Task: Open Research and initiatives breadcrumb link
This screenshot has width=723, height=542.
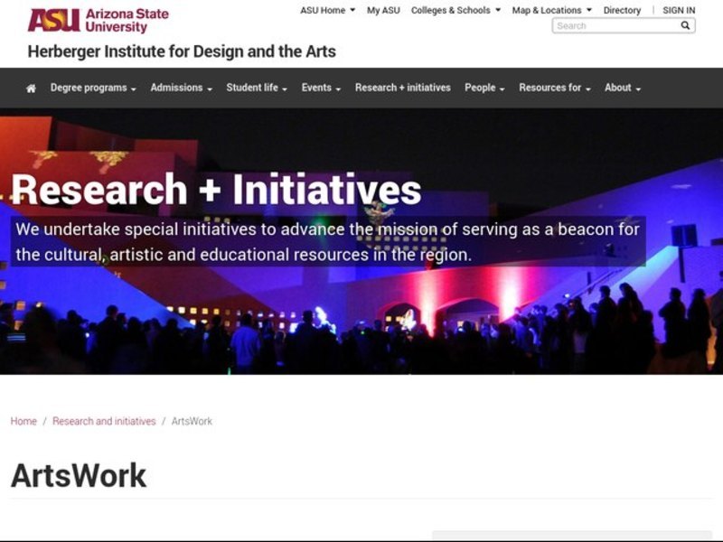Action: [x=104, y=422]
